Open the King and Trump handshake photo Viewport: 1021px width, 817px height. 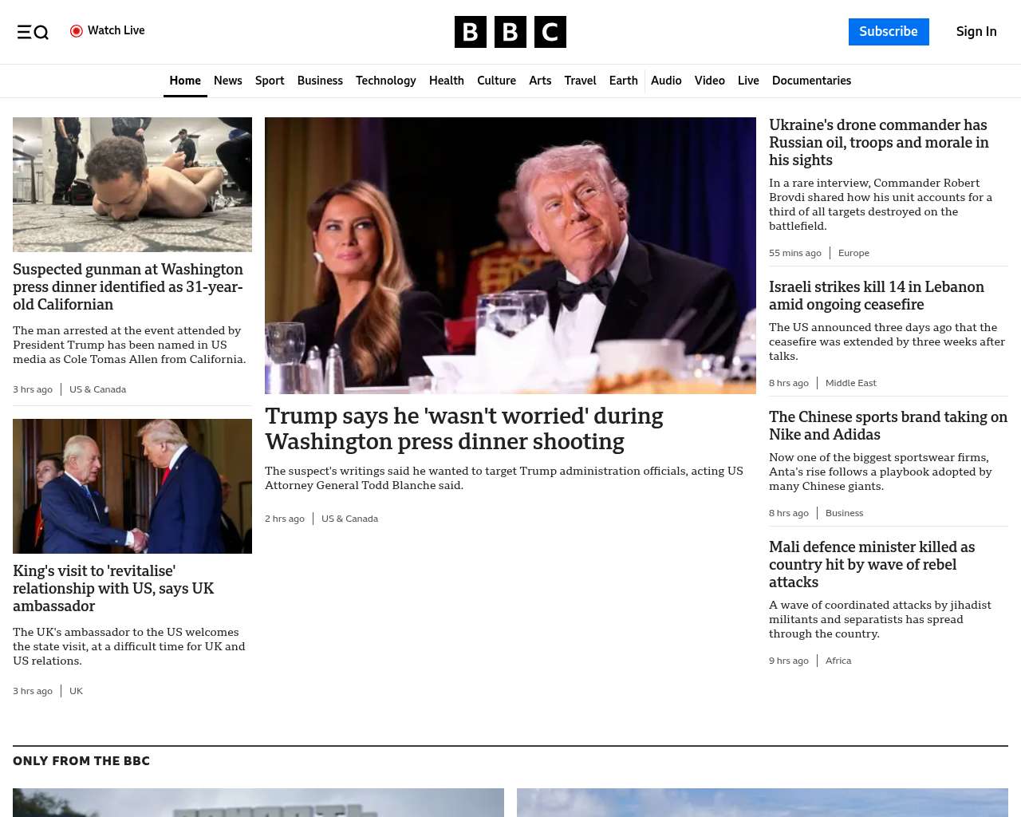pyautogui.click(x=132, y=486)
